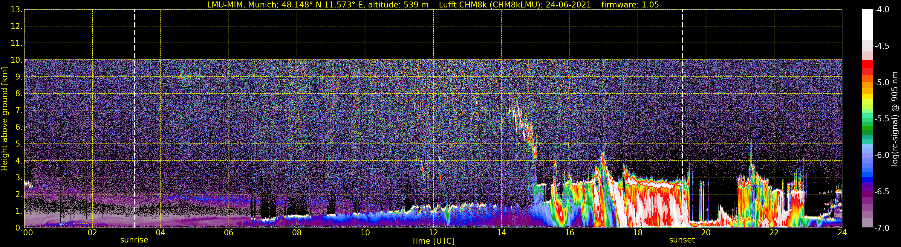Select the "sunrise" label below the time axis
This screenshot has height=247, width=901.
click(x=134, y=240)
